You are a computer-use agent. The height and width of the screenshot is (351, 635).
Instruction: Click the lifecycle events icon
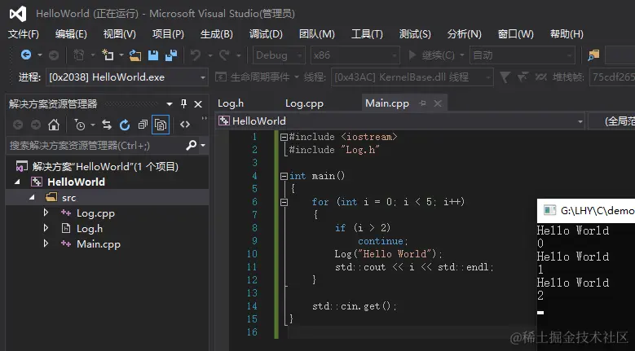(220, 77)
